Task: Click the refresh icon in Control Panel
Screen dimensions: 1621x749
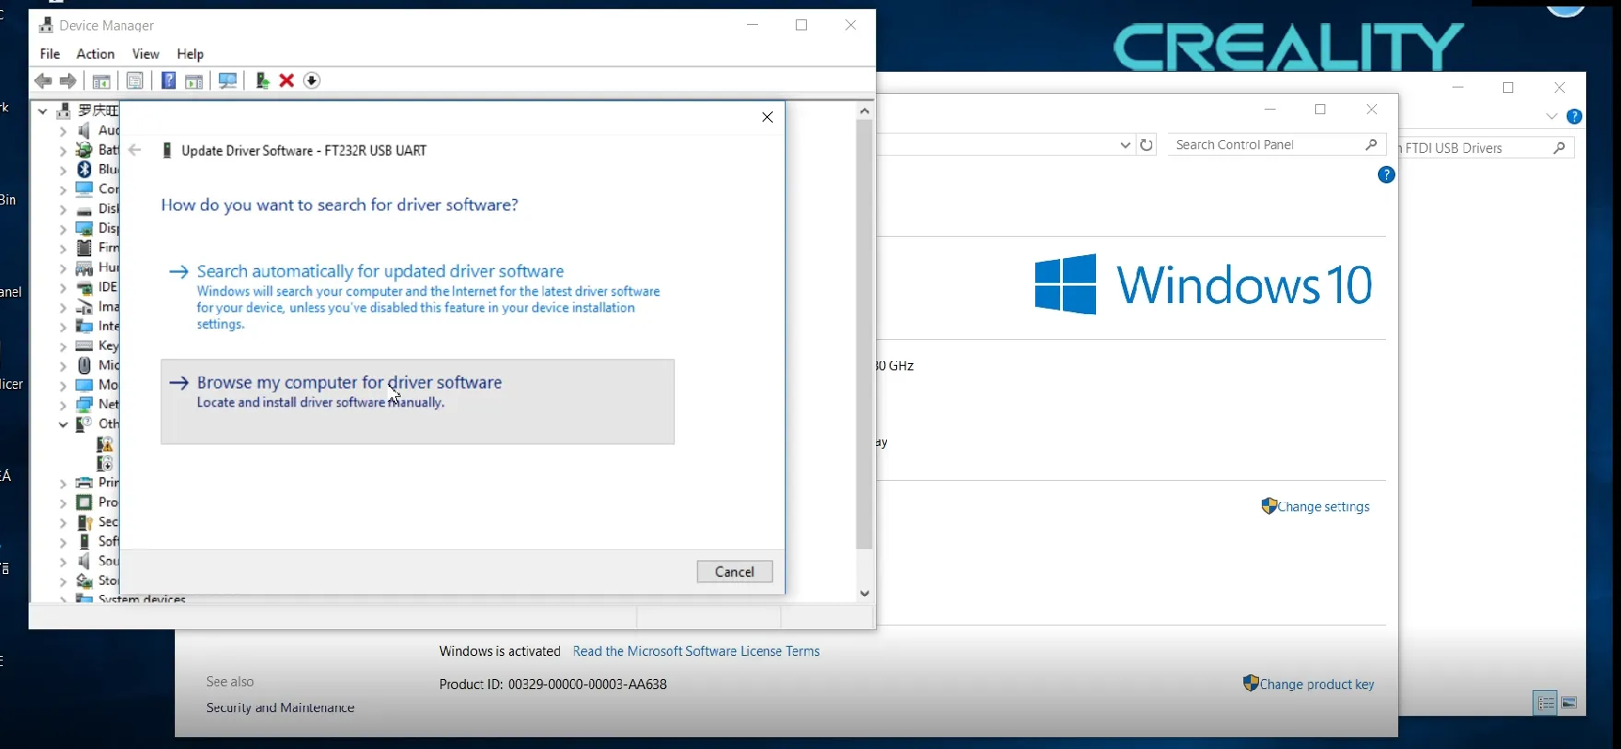Action: [x=1147, y=145]
